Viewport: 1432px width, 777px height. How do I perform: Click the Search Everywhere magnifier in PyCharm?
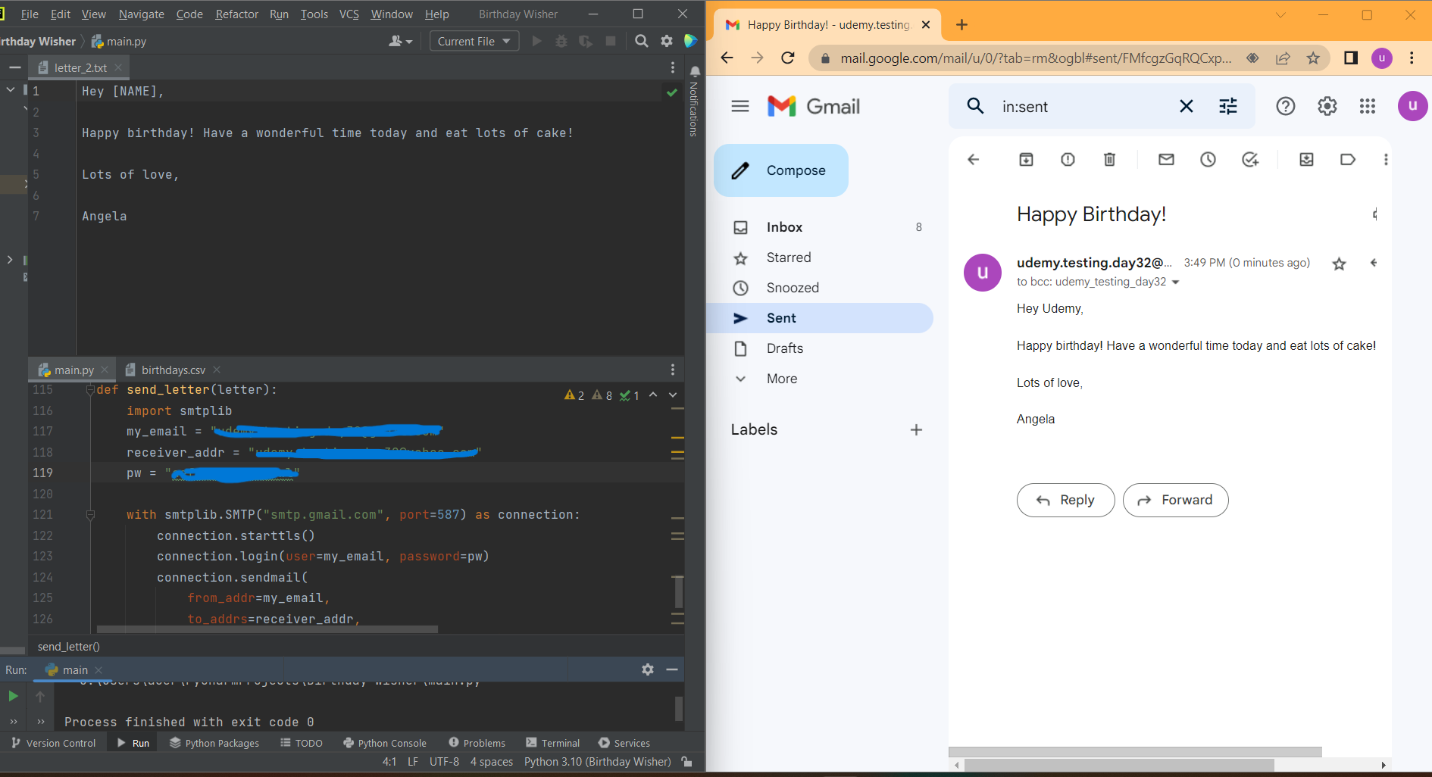[642, 41]
